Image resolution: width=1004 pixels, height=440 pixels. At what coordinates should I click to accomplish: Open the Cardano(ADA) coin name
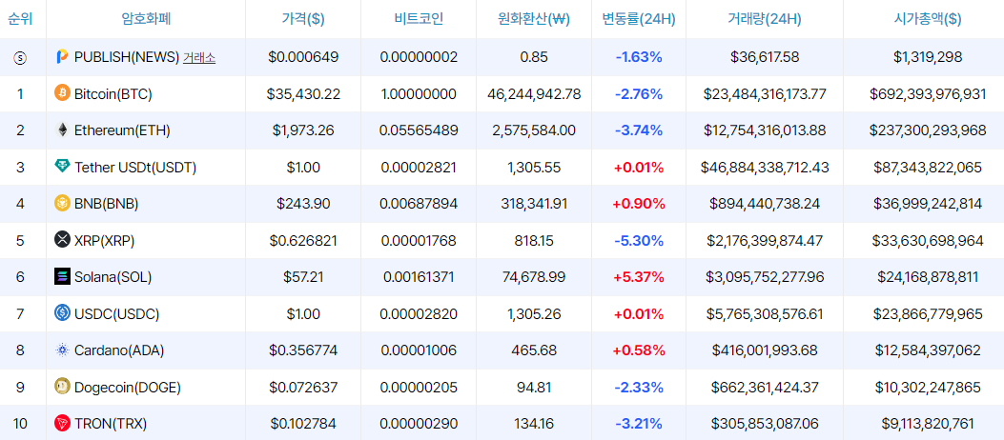[x=119, y=350]
